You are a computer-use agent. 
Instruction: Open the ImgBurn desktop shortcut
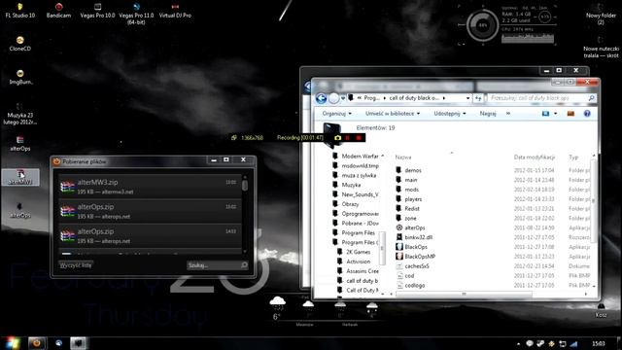coord(19,78)
